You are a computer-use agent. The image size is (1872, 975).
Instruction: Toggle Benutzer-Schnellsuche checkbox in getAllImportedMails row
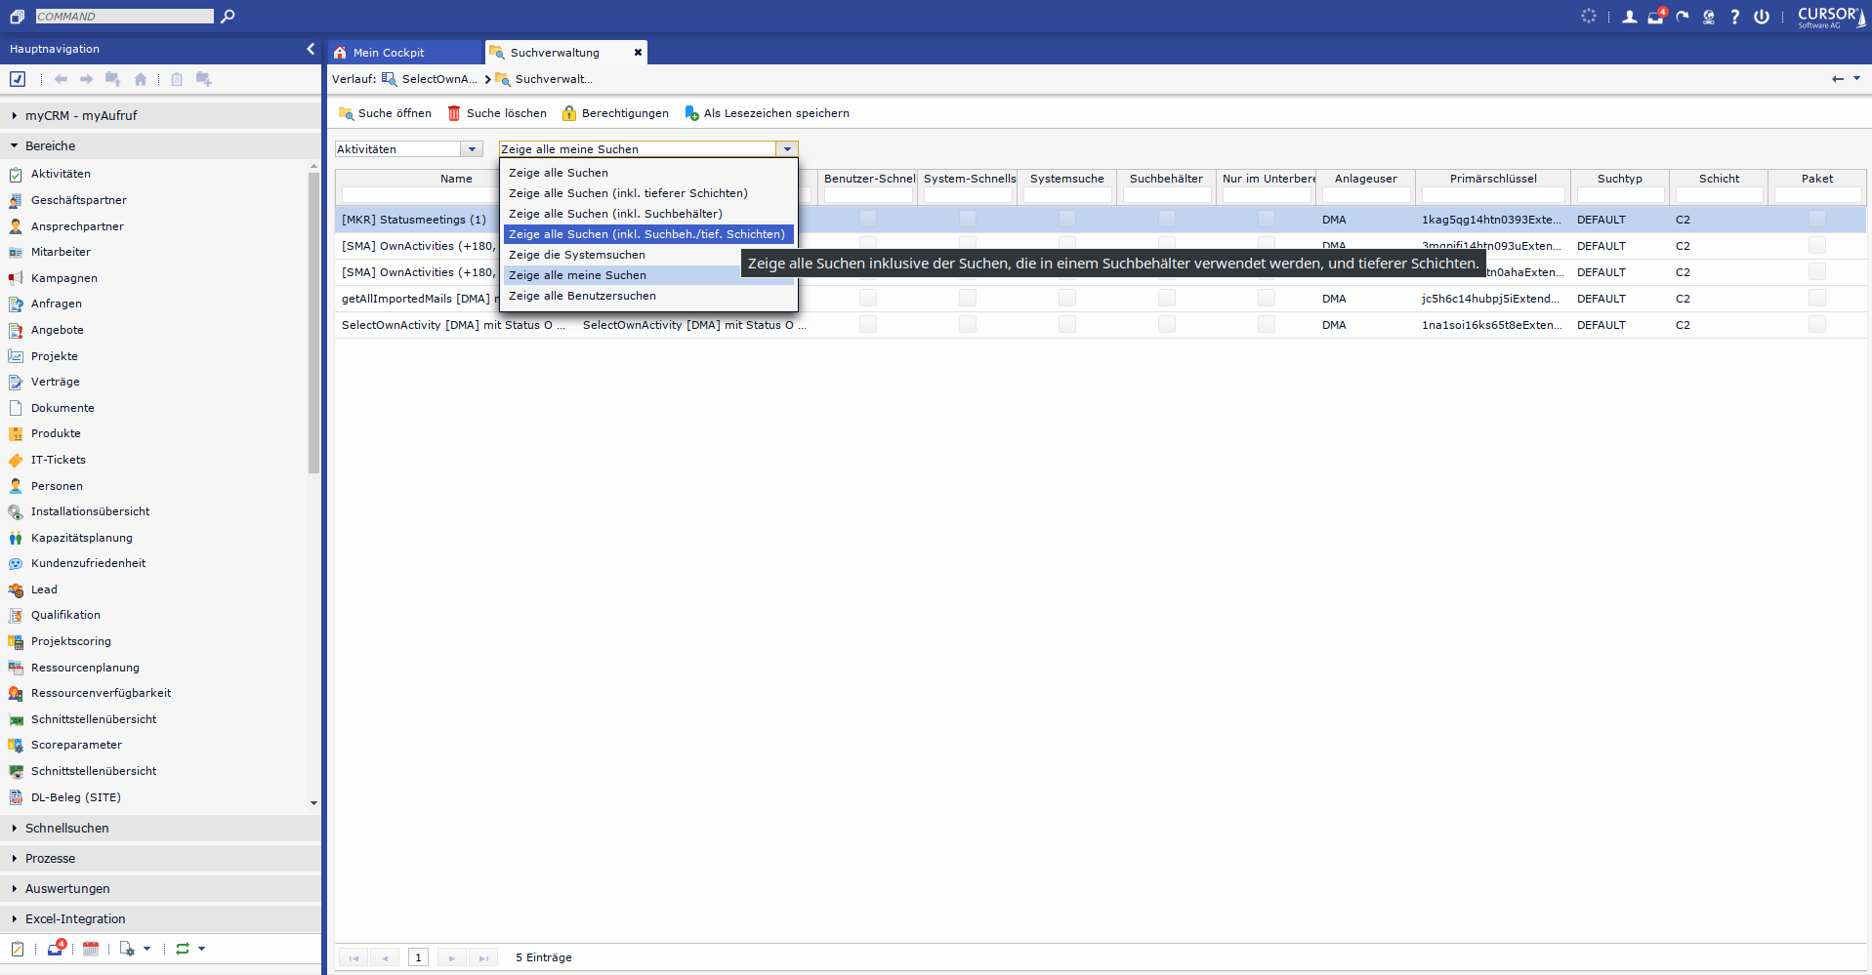tap(867, 299)
